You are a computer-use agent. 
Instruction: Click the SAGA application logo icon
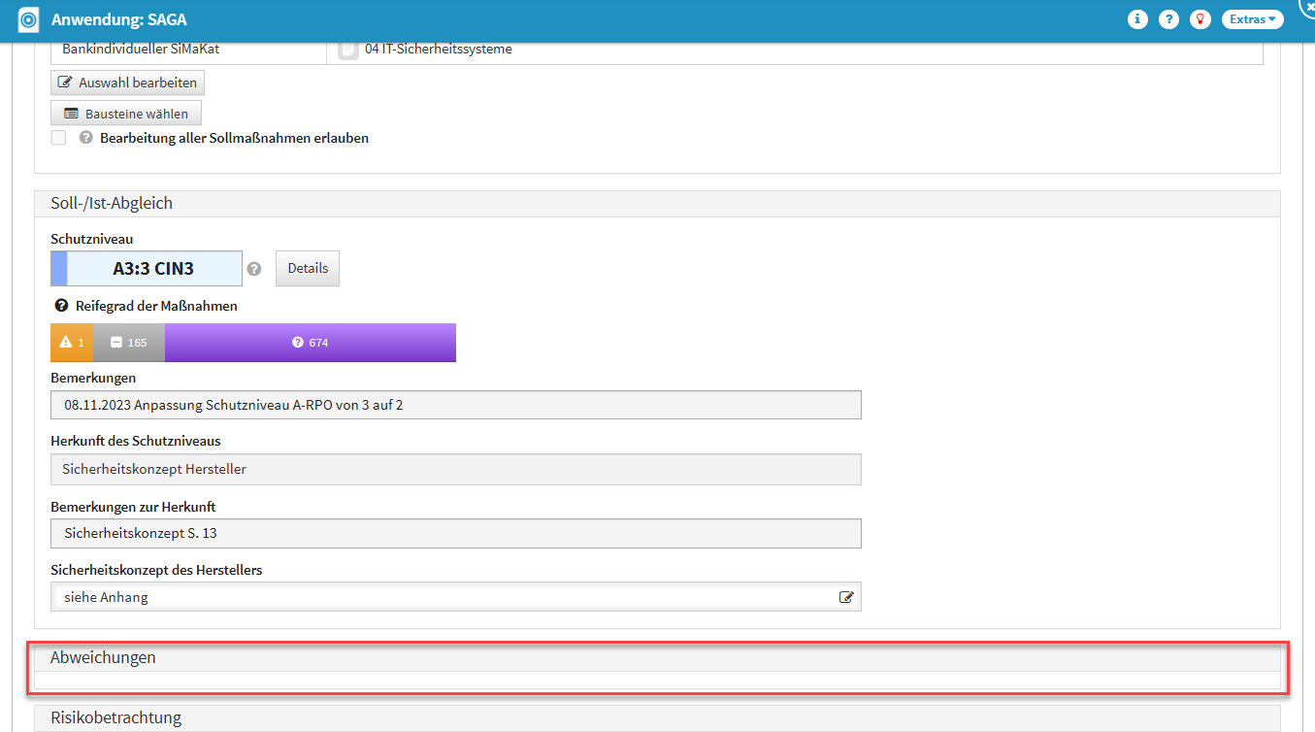29,19
